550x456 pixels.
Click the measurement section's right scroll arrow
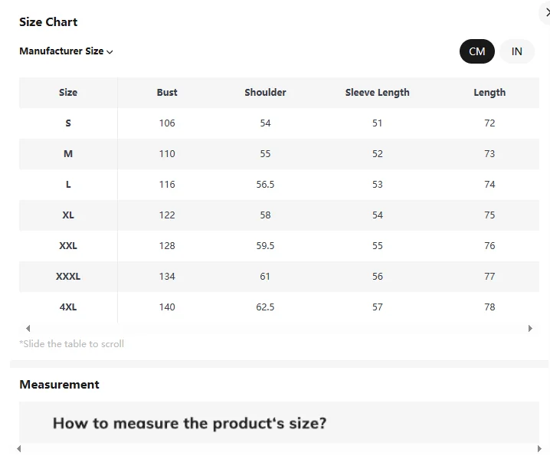pos(539,448)
